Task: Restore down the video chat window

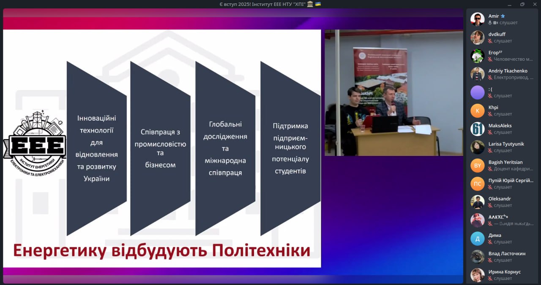Action: pyautogui.click(x=522, y=4)
